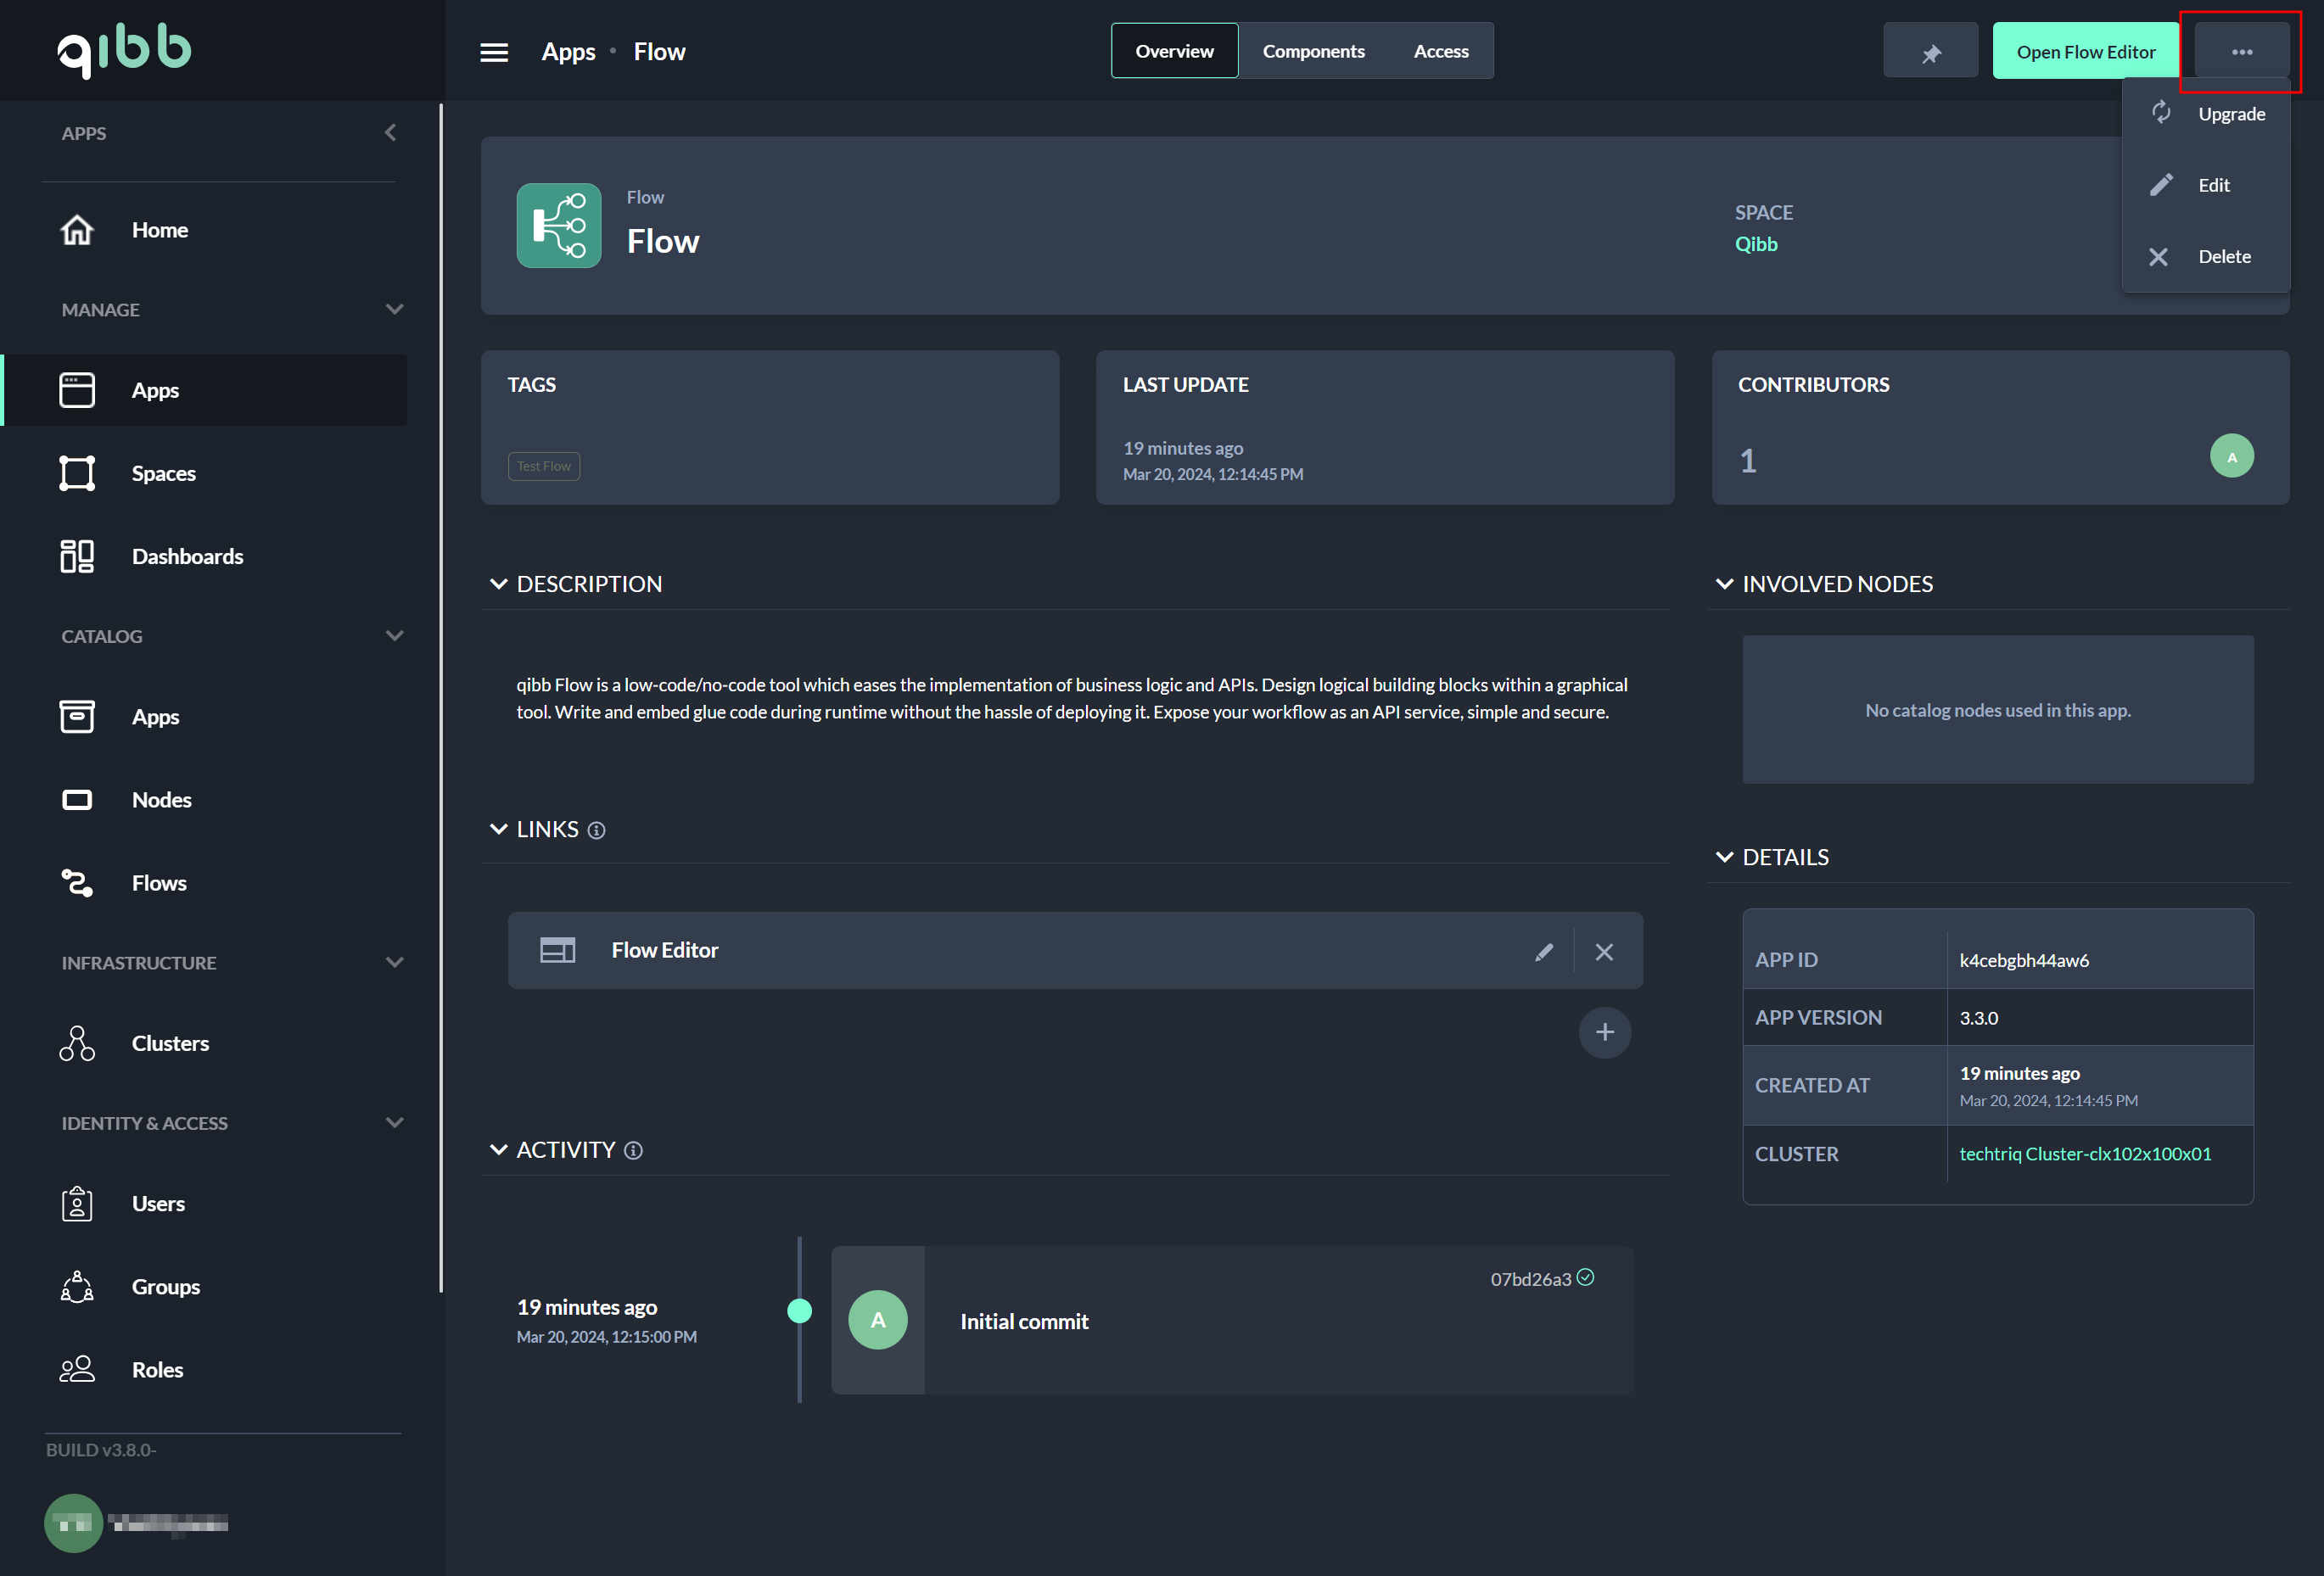Image resolution: width=2324 pixels, height=1576 pixels.
Task: Open the techtriq Cluster link
Action: click(2085, 1153)
